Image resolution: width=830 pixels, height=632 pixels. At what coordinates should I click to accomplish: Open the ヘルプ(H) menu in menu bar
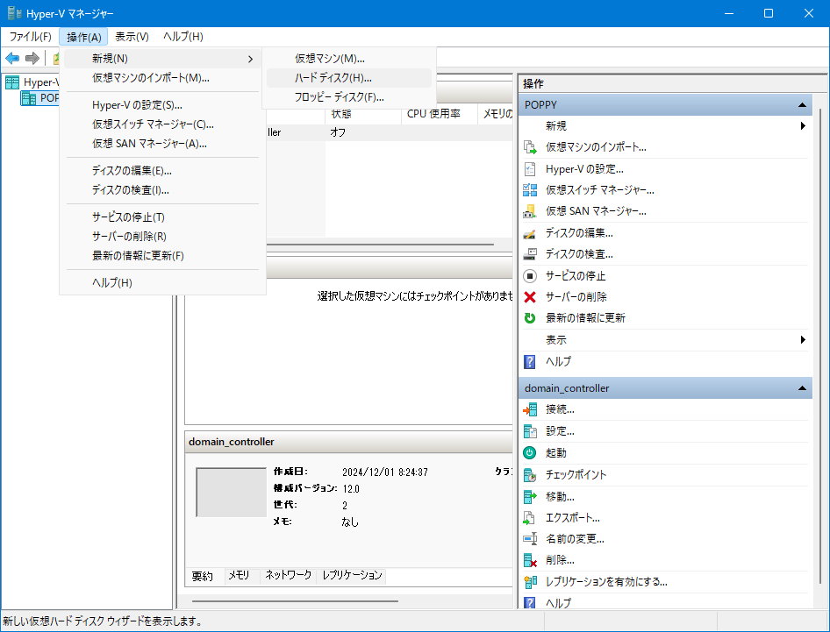(183, 37)
